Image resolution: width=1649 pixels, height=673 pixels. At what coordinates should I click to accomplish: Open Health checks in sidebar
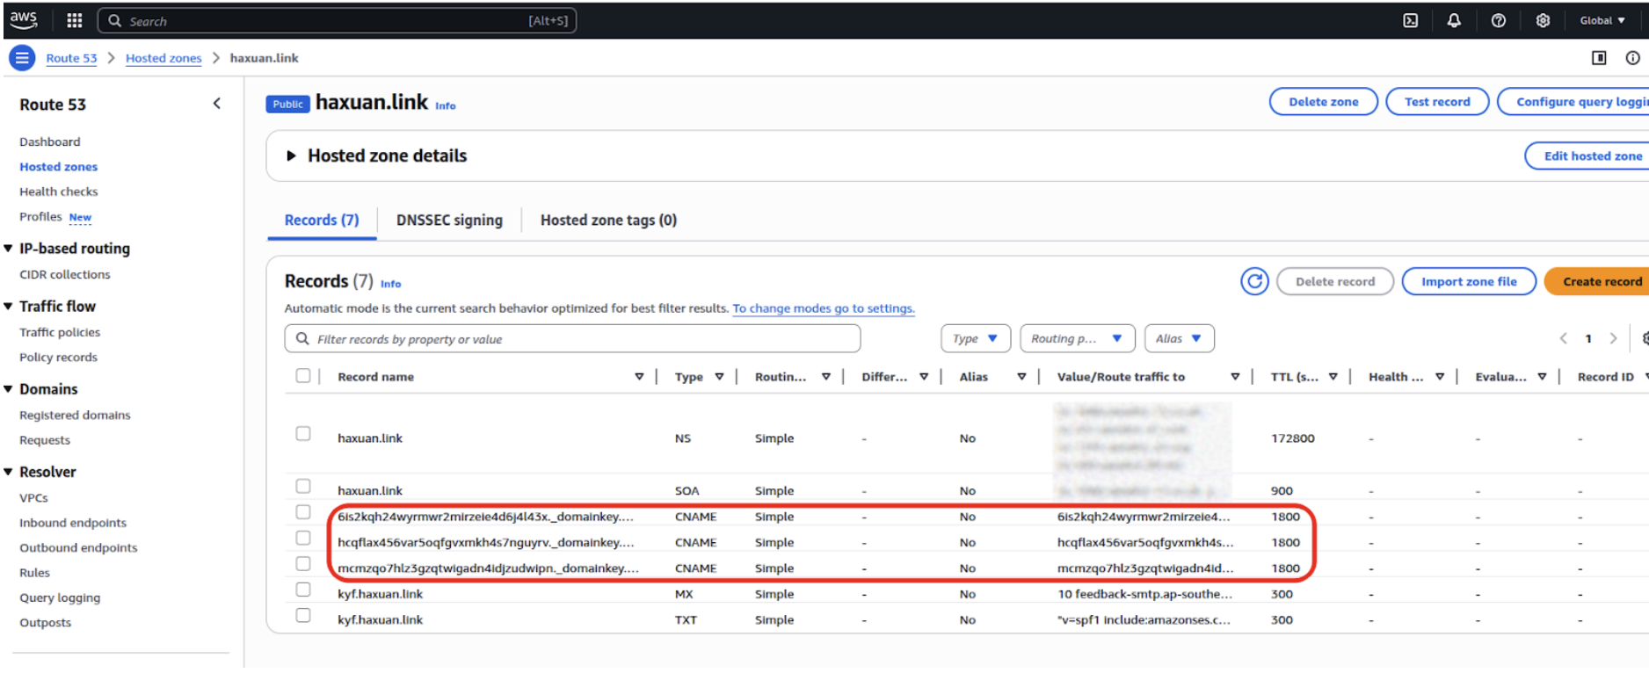tap(59, 192)
